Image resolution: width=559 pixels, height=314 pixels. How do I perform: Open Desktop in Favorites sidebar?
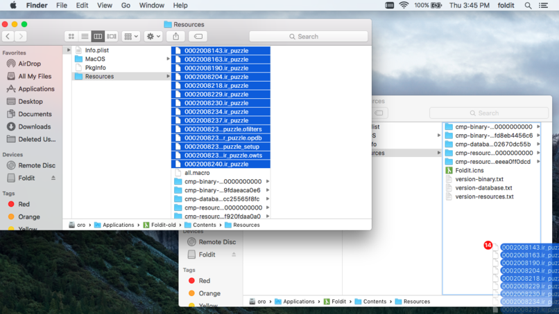click(x=31, y=102)
